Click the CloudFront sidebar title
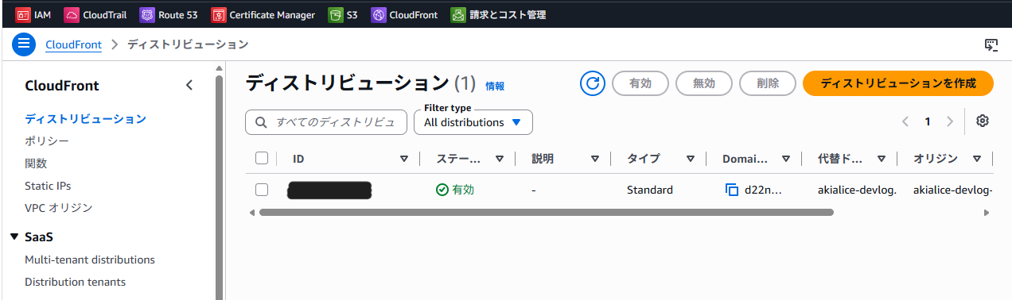The height and width of the screenshot is (300, 1012). point(62,86)
